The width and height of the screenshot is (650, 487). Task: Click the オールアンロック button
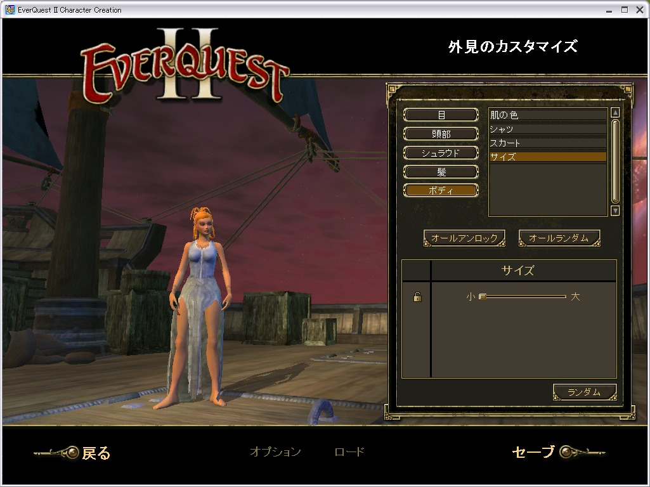(464, 238)
